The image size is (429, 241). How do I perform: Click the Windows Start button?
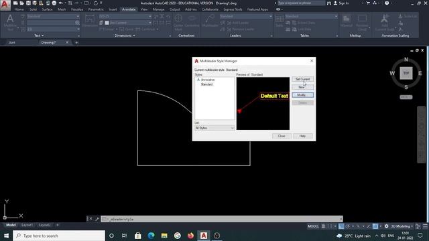point(6,236)
